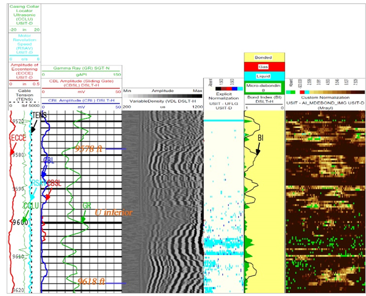
Task: Select the 9618 ft depth marker
Action: point(91,281)
